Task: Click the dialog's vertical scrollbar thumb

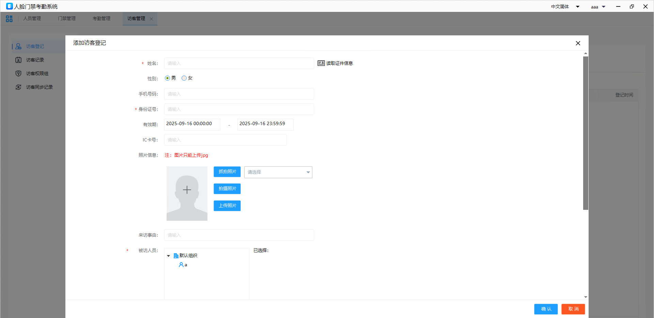Action: point(586,133)
